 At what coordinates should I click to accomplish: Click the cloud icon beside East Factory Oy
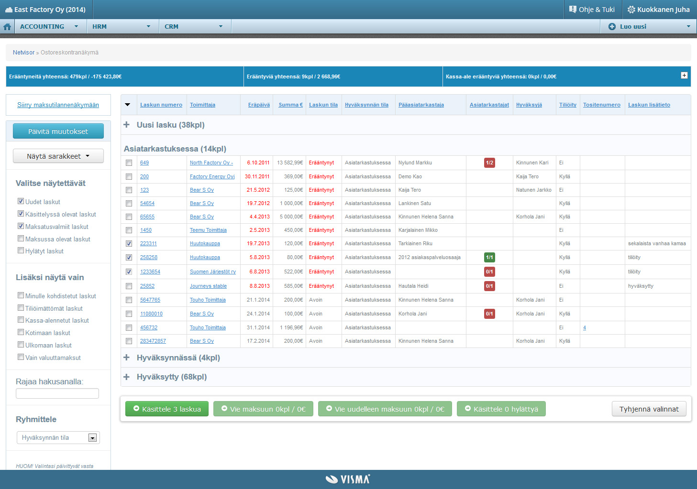tap(9, 10)
